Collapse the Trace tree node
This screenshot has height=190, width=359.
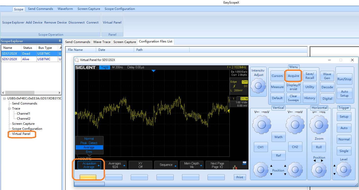pyautogui.click(x=9, y=109)
